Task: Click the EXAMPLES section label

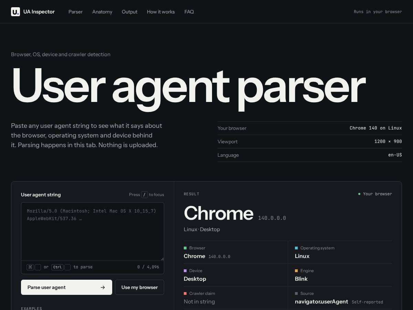Action: (x=32, y=309)
